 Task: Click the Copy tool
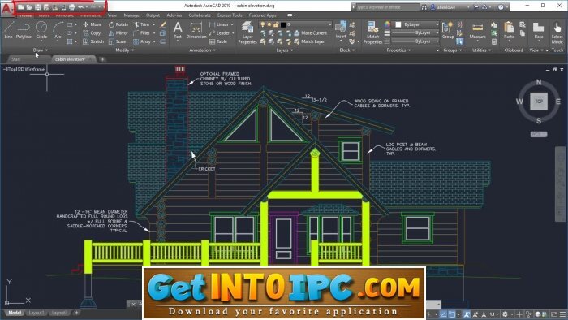tap(92, 33)
